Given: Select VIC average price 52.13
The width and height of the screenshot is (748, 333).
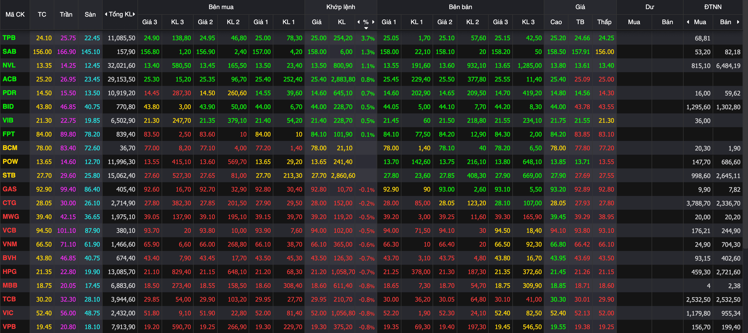Looking at the screenshot, I should (582, 313).
